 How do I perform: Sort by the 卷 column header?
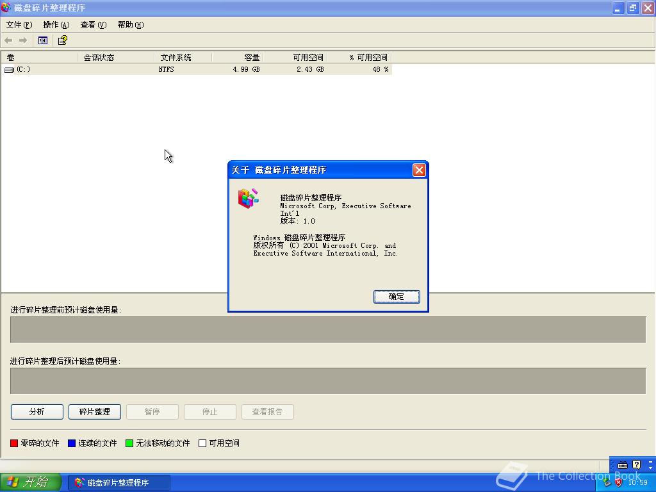click(39, 57)
